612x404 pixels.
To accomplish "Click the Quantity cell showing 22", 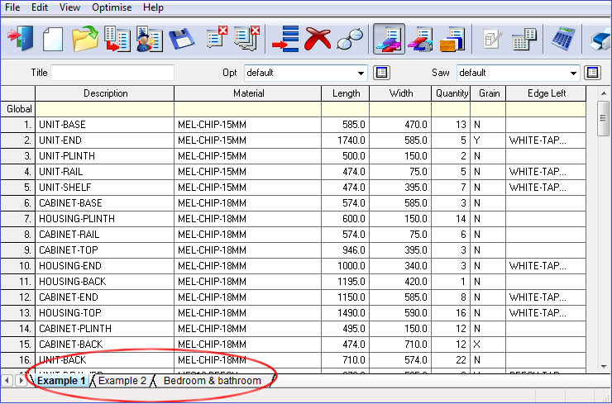I will coord(452,360).
